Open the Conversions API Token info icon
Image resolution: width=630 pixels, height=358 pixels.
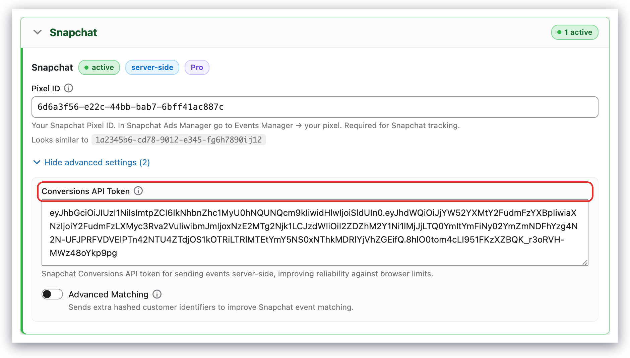[x=138, y=191]
